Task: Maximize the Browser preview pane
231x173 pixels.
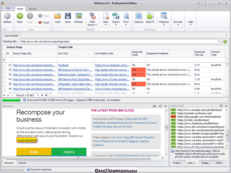Action: coord(166,106)
